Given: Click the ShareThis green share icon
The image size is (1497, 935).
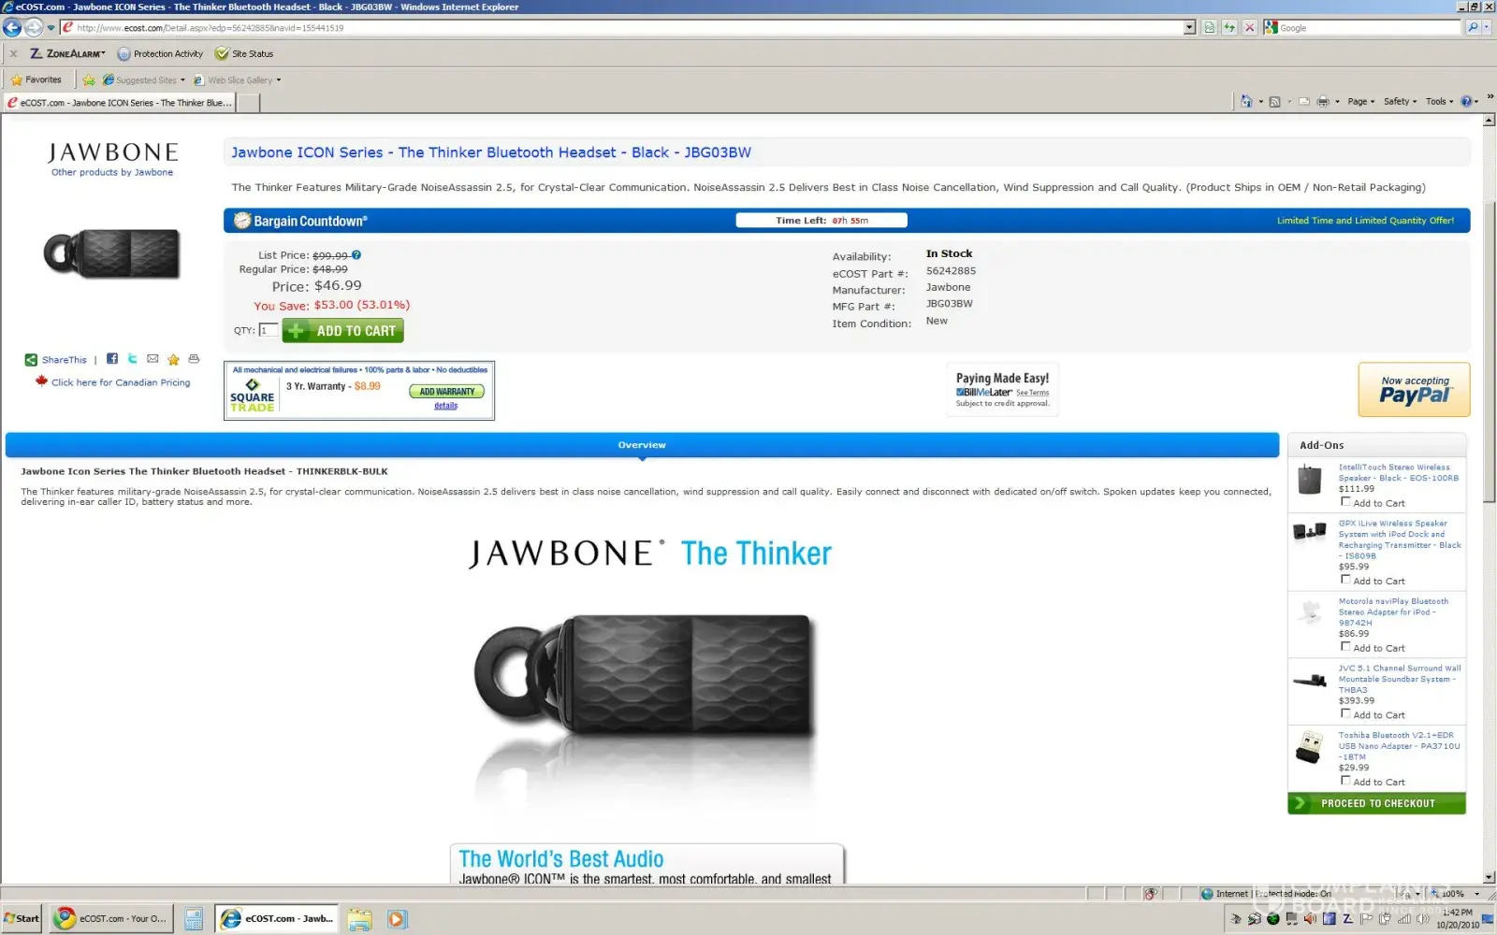Looking at the screenshot, I should tap(31, 360).
